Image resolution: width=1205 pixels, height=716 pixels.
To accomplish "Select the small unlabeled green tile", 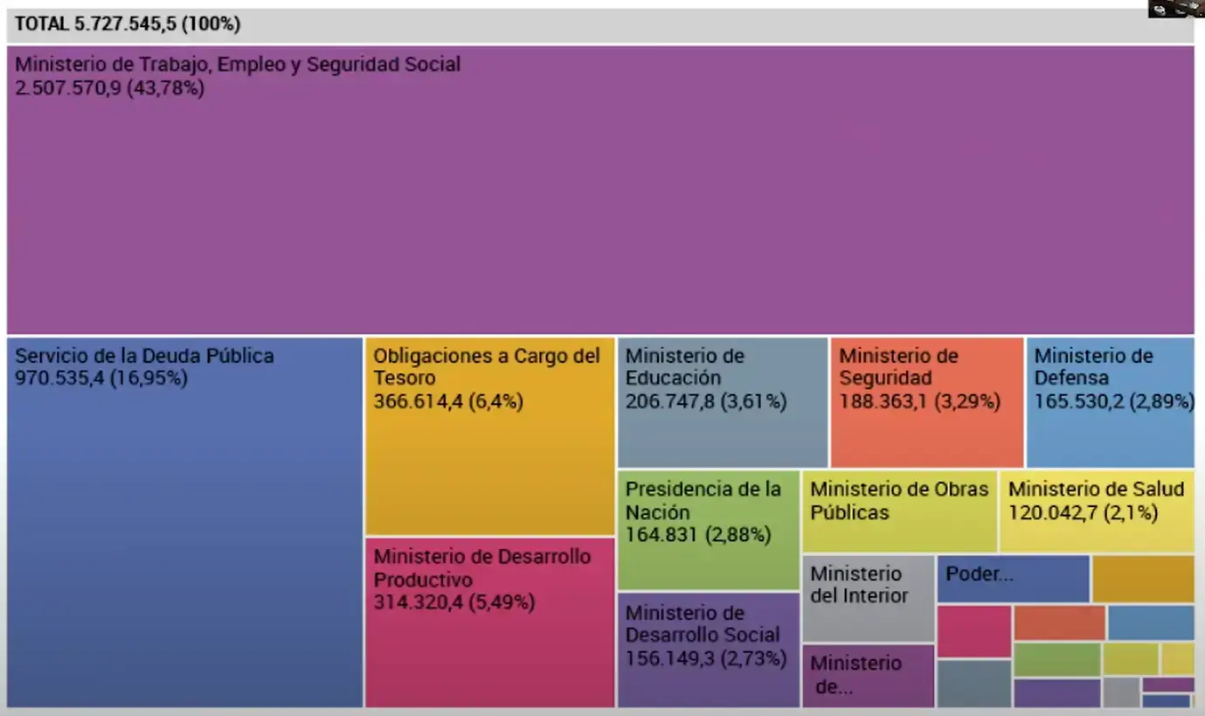I will (1057, 659).
